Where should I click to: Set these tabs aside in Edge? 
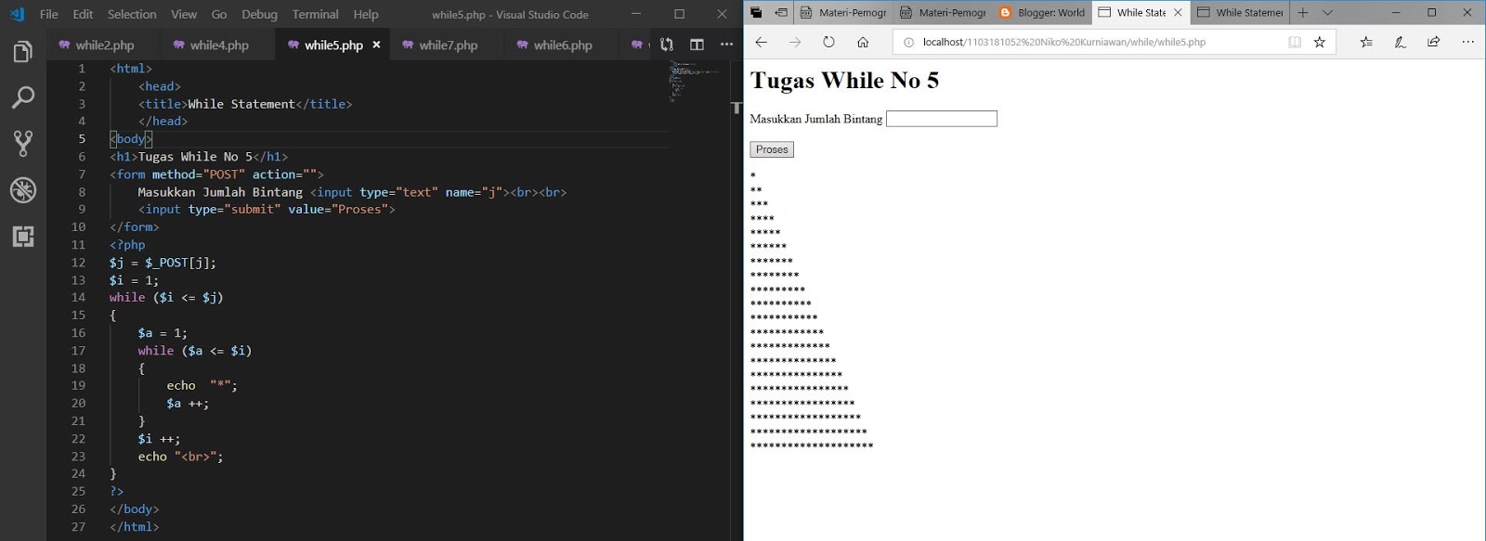point(780,12)
